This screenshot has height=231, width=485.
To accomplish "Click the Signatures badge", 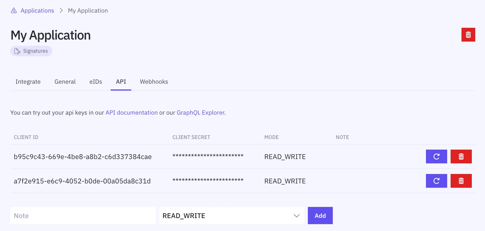I will click(31, 51).
